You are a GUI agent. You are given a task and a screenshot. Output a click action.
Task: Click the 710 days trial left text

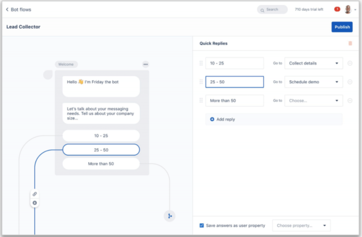[x=309, y=10]
